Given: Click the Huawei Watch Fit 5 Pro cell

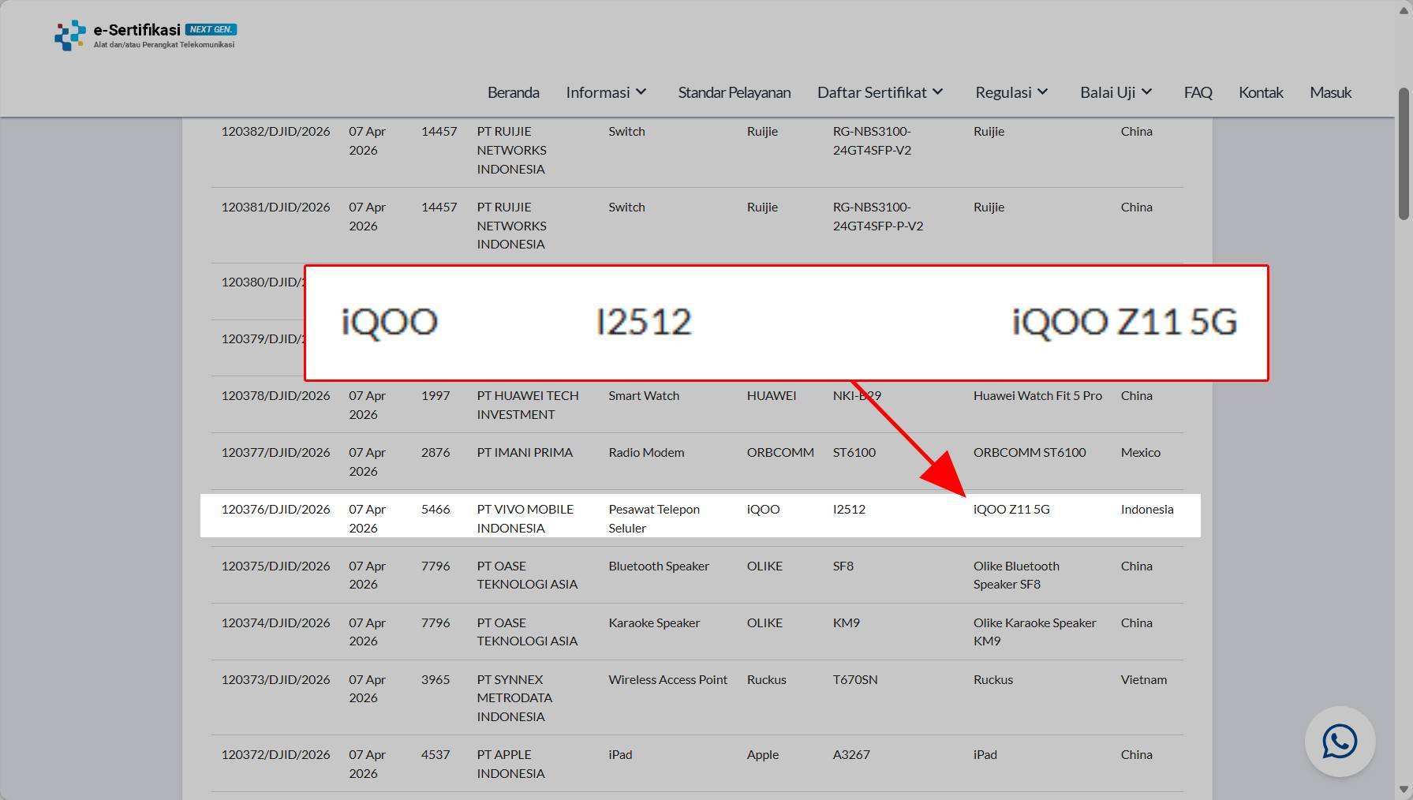Looking at the screenshot, I should click(x=1037, y=396).
